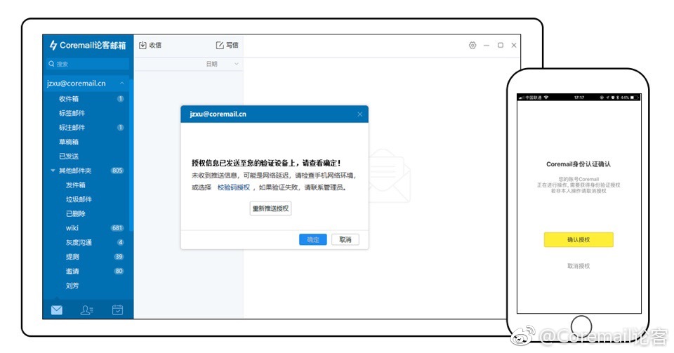
Task: Tap the phone home button
Action: [581, 326]
